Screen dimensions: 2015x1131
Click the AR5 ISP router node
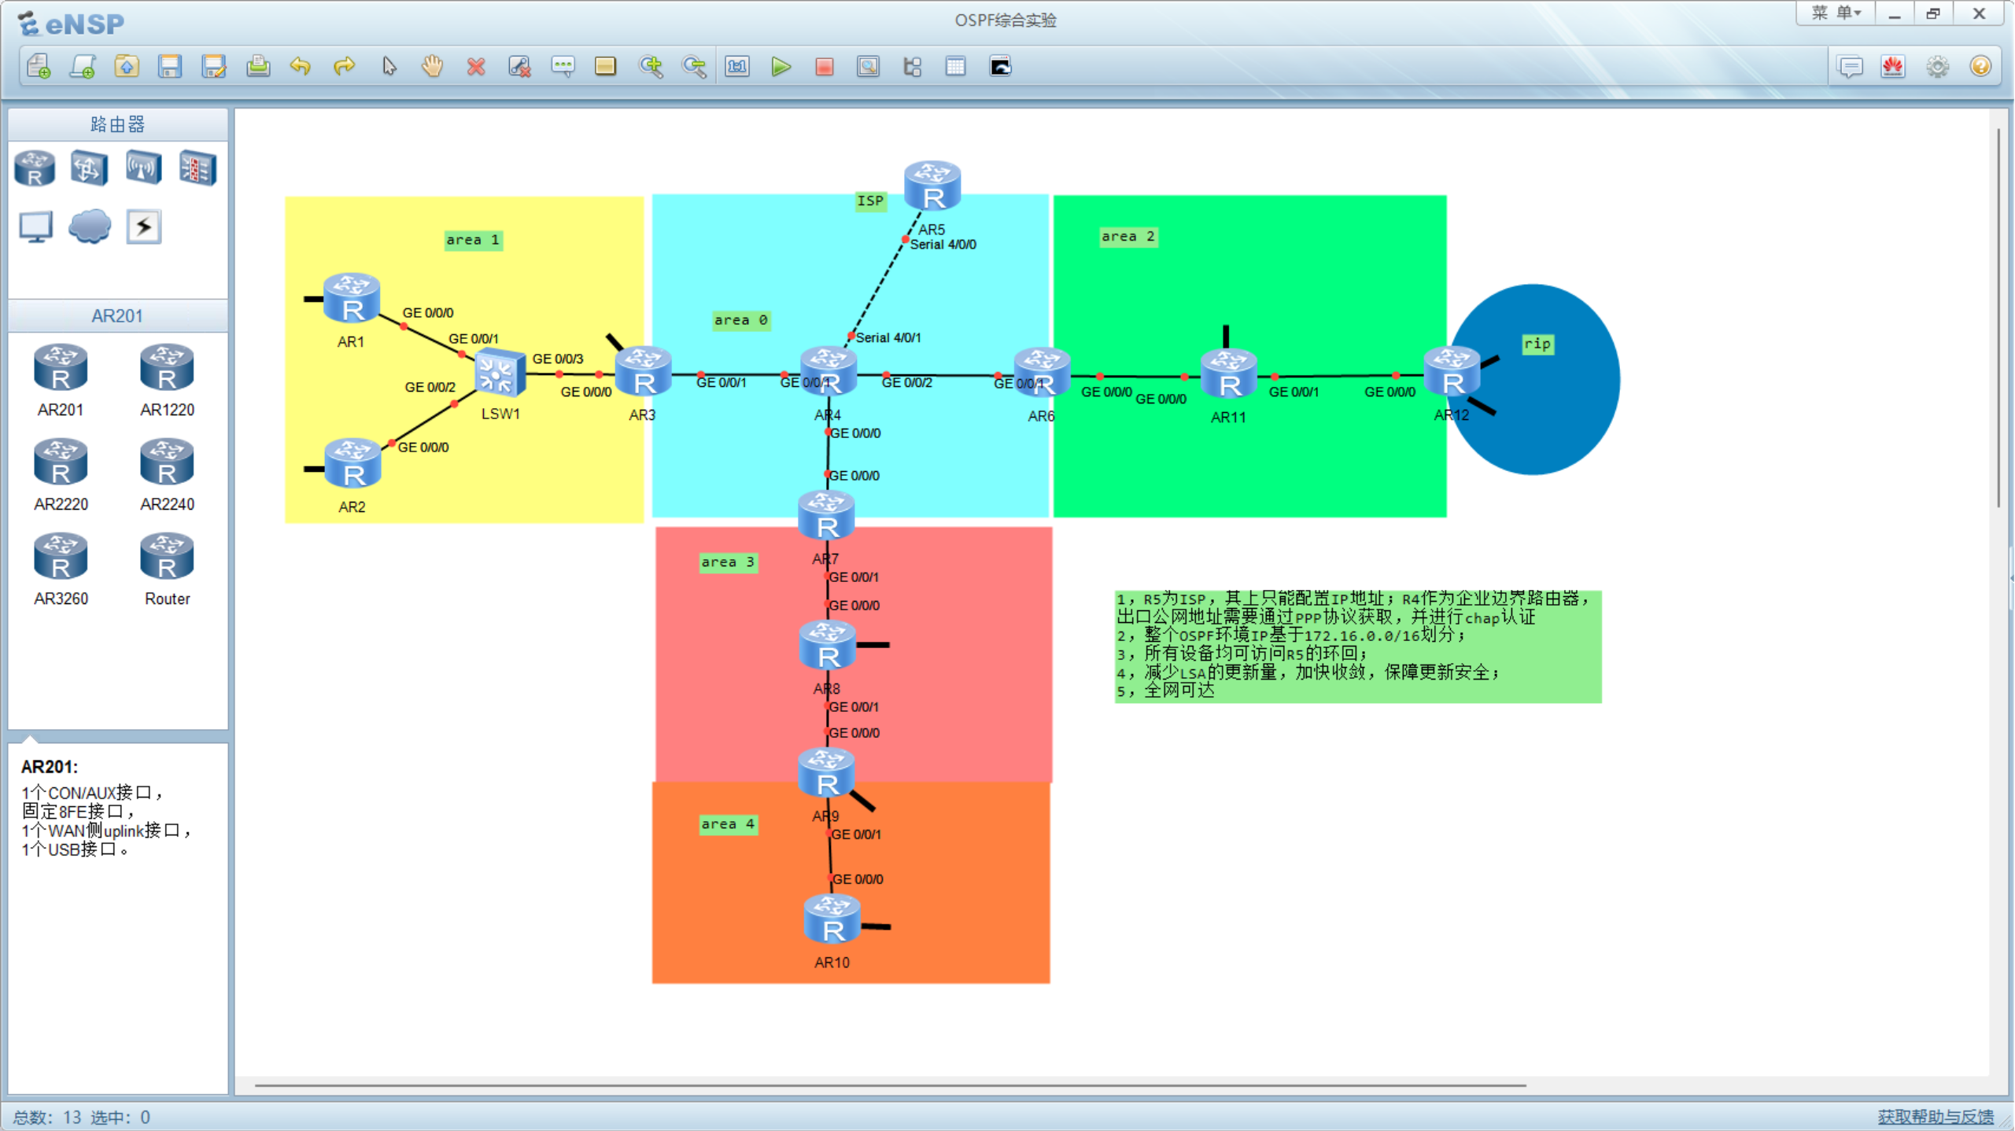coord(932,186)
